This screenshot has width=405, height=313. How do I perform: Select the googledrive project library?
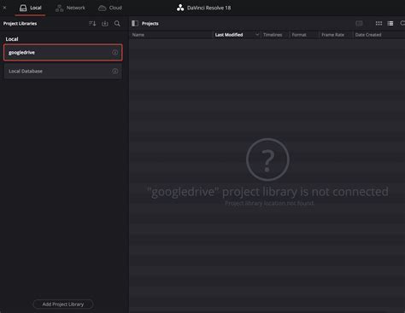tap(63, 52)
